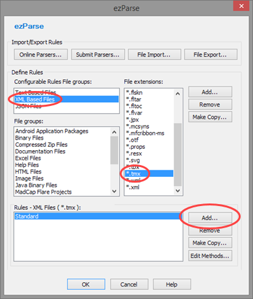Select Java Binary Files group
The width and height of the screenshot is (253, 299).
pos(62,185)
